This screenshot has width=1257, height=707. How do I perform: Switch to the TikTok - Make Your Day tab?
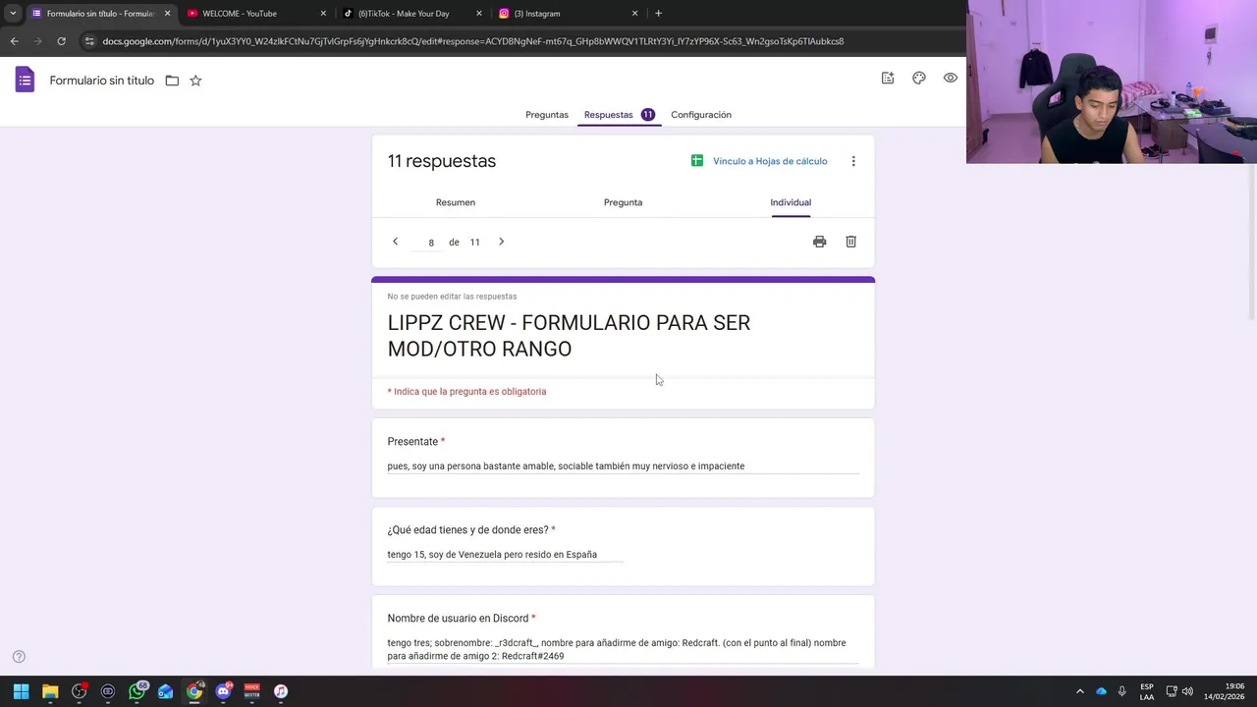(x=412, y=14)
